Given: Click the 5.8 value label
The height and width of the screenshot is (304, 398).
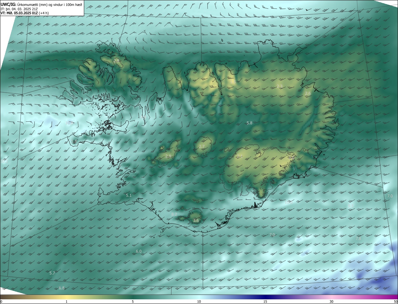Looking at the screenshot, I should coord(249,123).
